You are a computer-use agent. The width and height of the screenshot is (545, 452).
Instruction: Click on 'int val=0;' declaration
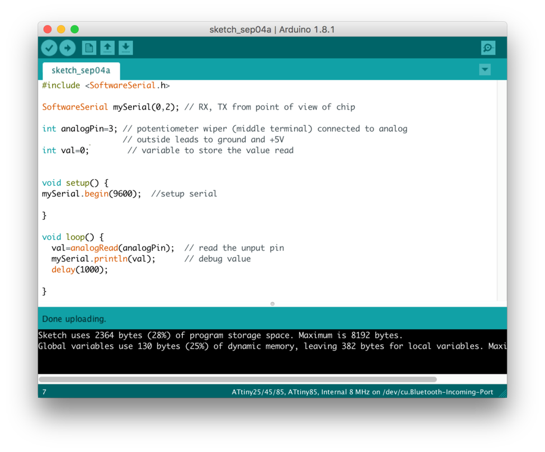(x=66, y=150)
